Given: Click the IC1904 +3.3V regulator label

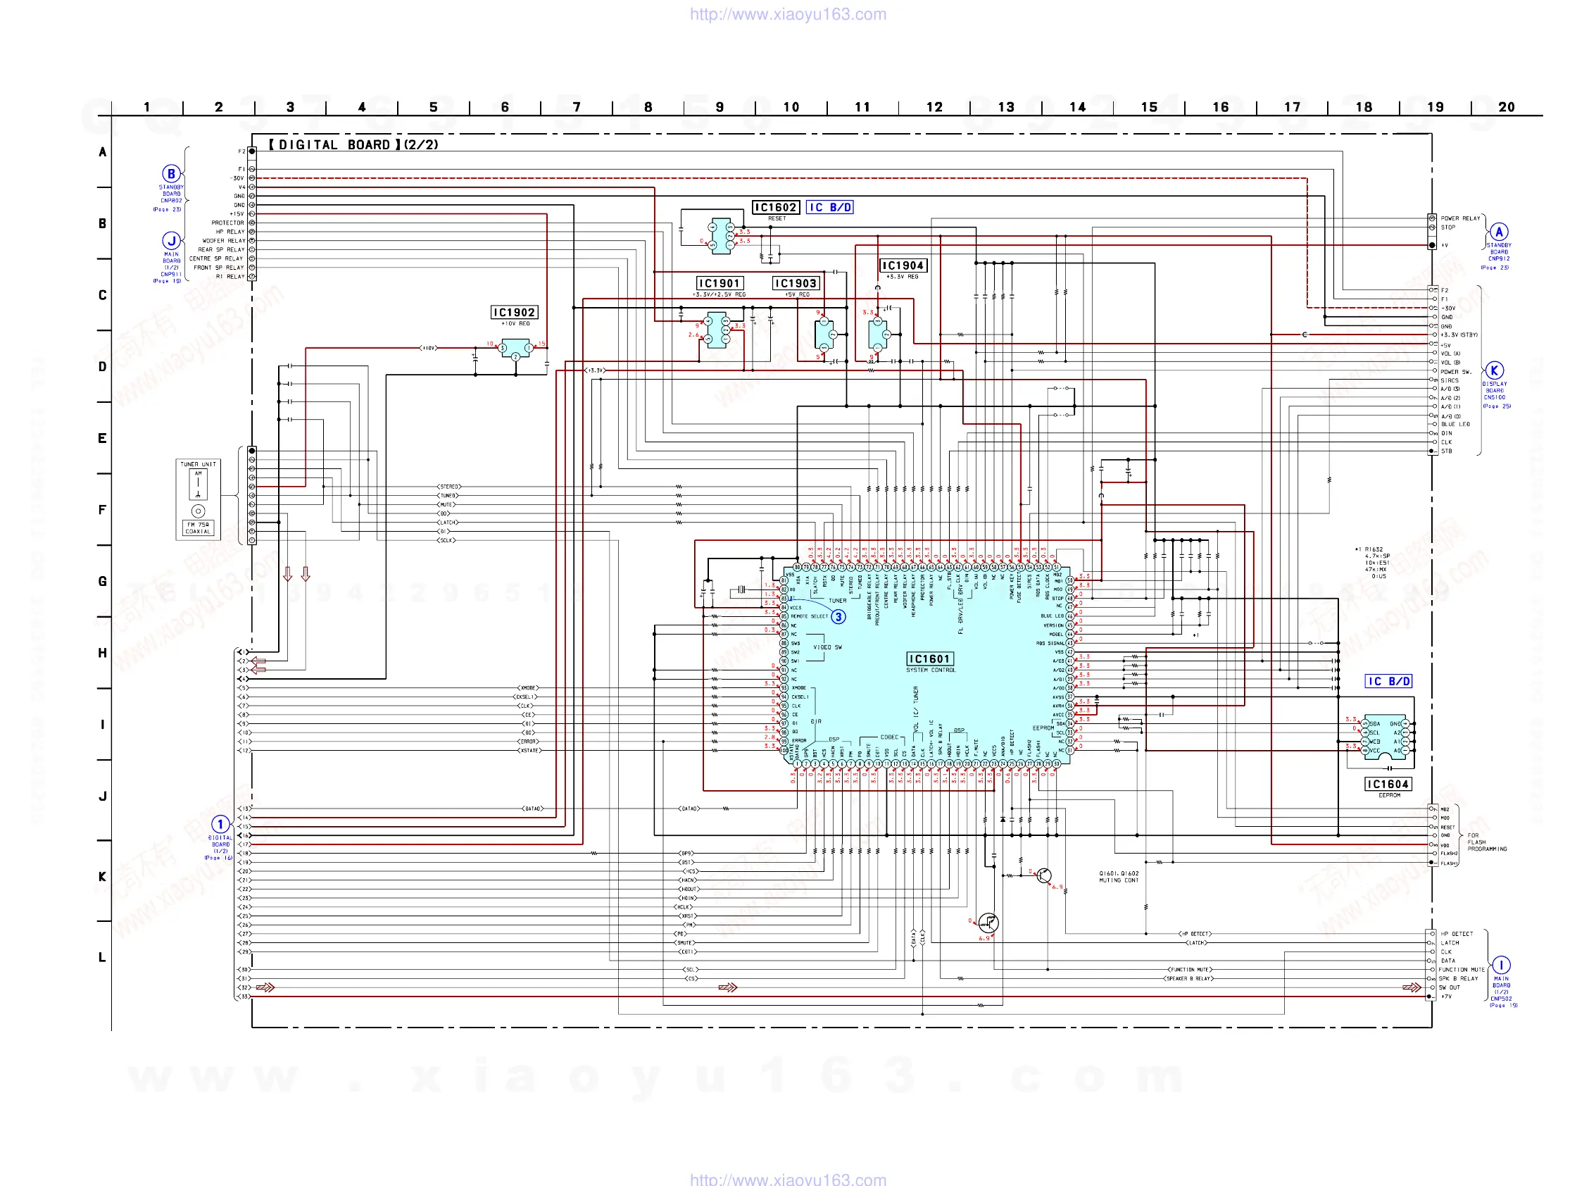Looking at the screenshot, I should [903, 266].
